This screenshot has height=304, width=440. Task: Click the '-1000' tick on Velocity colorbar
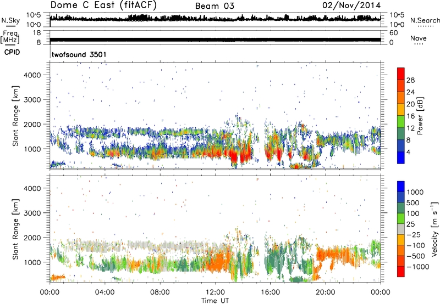417,267
